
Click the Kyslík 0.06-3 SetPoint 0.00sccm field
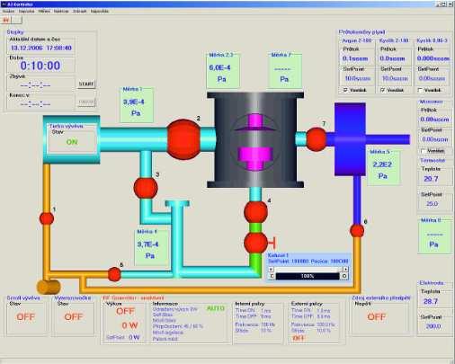pos(433,78)
